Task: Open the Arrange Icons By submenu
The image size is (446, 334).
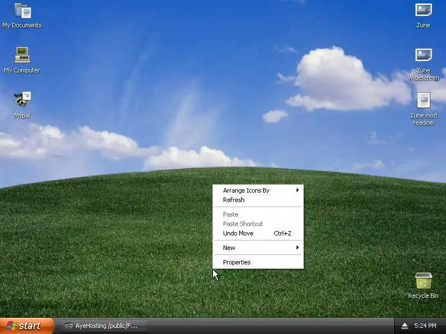Action: coord(258,190)
